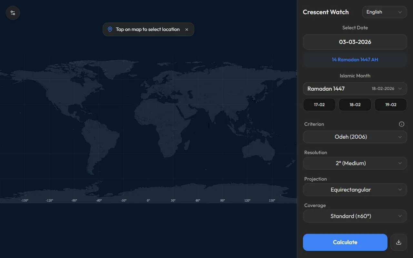Click the 150° longitude label

(x=272, y=201)
